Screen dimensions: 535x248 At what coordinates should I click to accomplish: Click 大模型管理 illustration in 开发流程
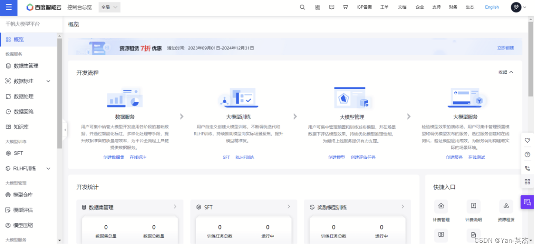[x=352, y=98]
